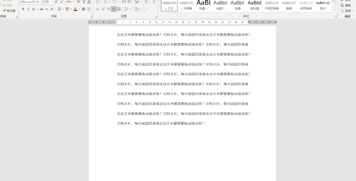Toggle character shading icon

[x=84, y=9]
